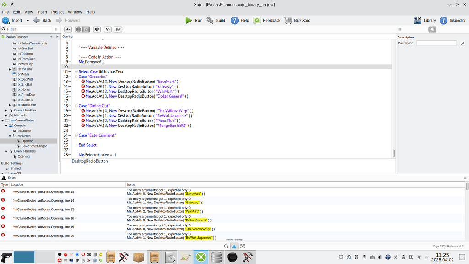Viewport: 469px width, 264px height.
Task: Click the navigator left history arrow
Action: (51, 37)
